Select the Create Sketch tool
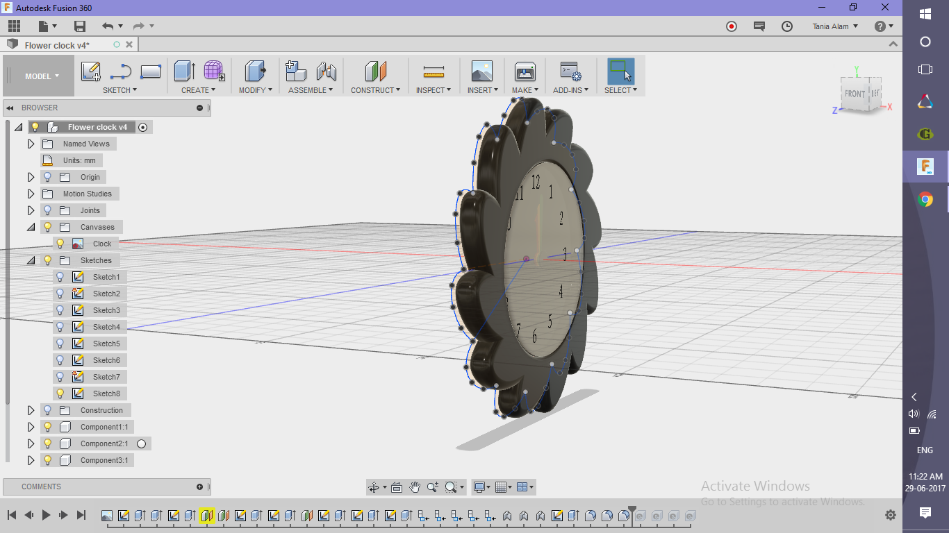This screenshot has height=533, width=949. click(x=91, y=71)
